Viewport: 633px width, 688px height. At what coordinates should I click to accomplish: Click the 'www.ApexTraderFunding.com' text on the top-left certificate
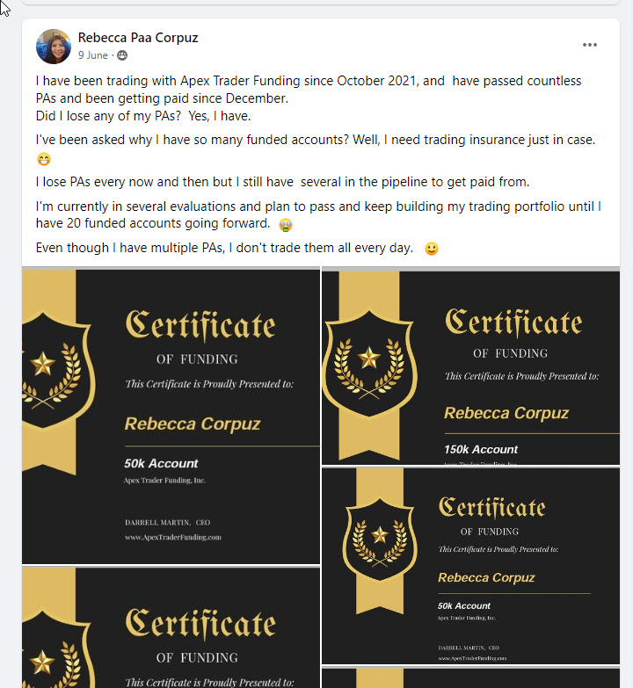click(x=172, y=537)
